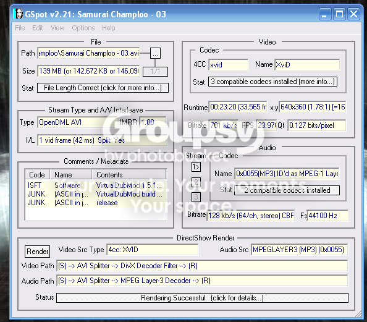367x322 pixels.
Task: Click the GSpot app icon in title bar
Action: pos(18,14)
